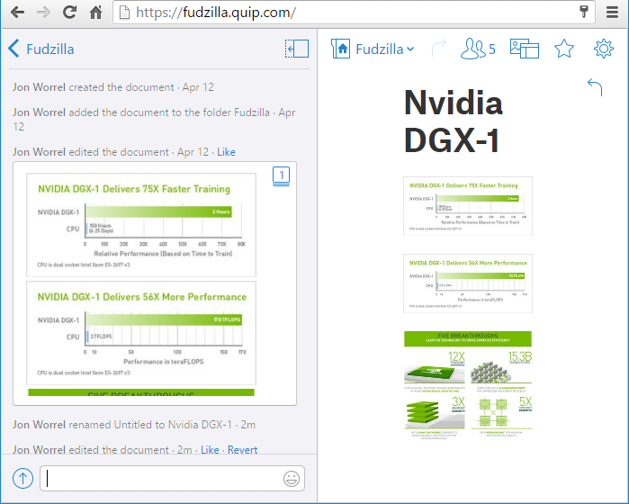Open the emoji picker smiley

[x=292, y=479]
